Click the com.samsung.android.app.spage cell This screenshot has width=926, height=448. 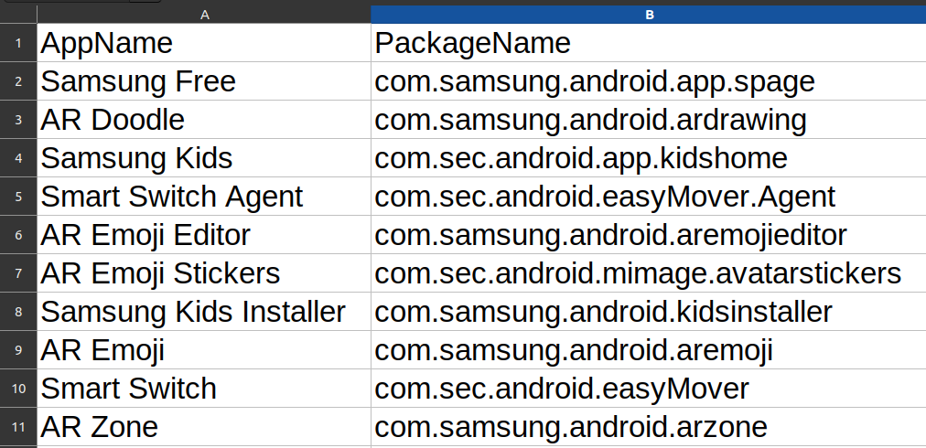pyautogui.click(x=648, y=81)
